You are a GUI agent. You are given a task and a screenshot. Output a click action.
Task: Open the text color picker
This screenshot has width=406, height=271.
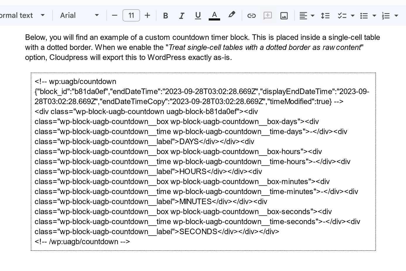pyautogui.click(x=214, y=15)
